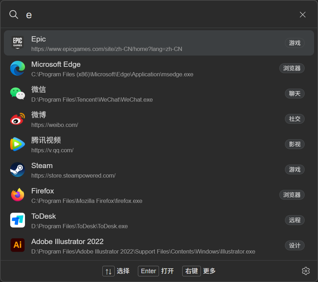Click the 选择 label in footer
Screen dimensions: 318x282
(x=123, y=271)
